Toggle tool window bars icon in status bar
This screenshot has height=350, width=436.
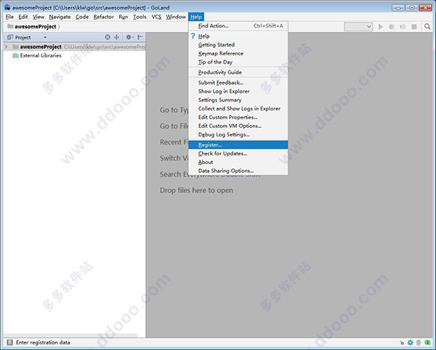(9, 342)
